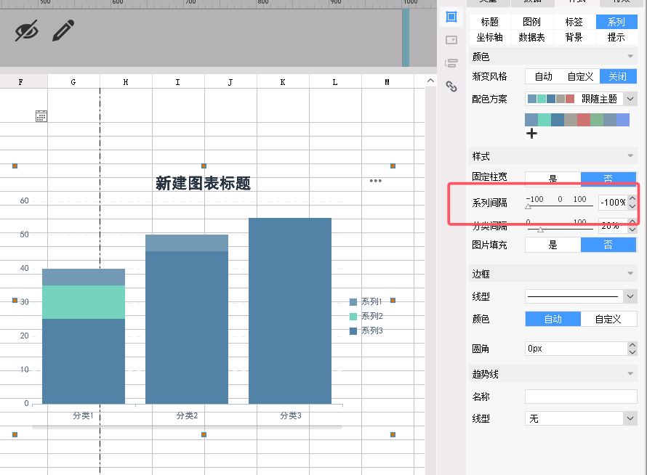Screen dimensions: 647x475
Task: Open the 提示 tab
Action: [x=616, y=37]
